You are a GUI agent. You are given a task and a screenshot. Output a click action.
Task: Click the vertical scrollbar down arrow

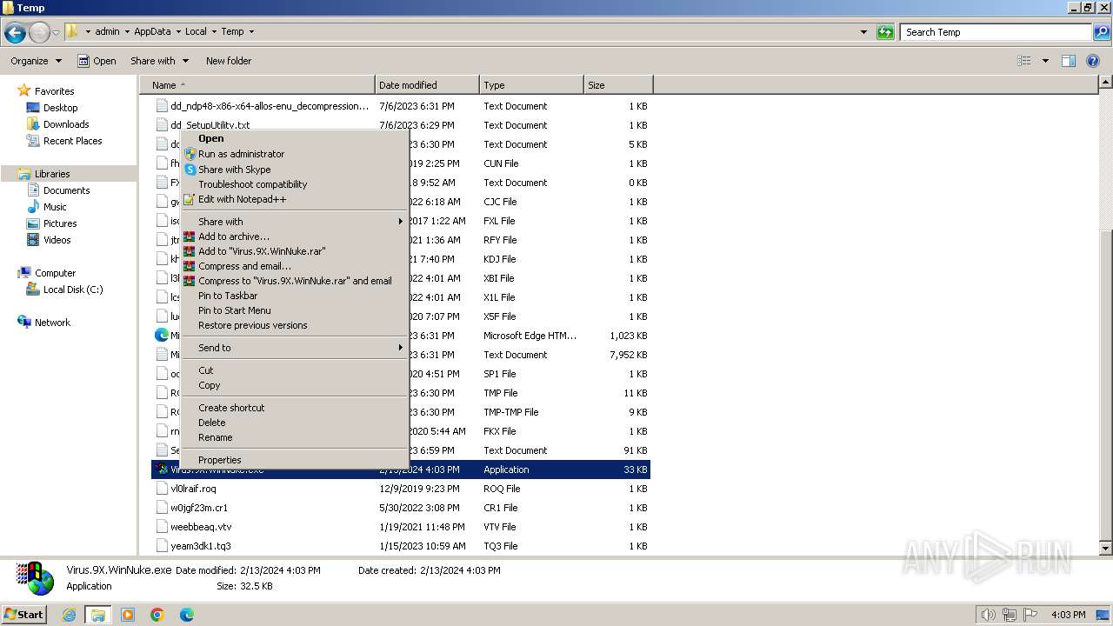click(1105, 549)
